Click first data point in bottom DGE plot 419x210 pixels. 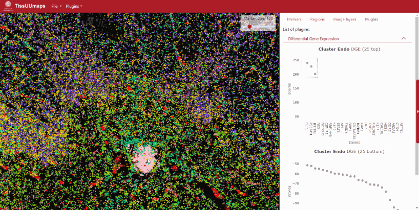tap(307, 165)
